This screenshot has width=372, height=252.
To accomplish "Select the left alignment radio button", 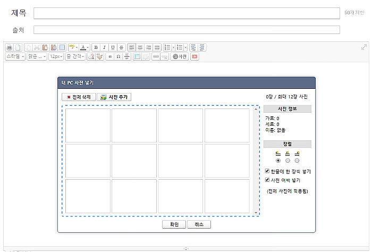I will click(278, 161).
